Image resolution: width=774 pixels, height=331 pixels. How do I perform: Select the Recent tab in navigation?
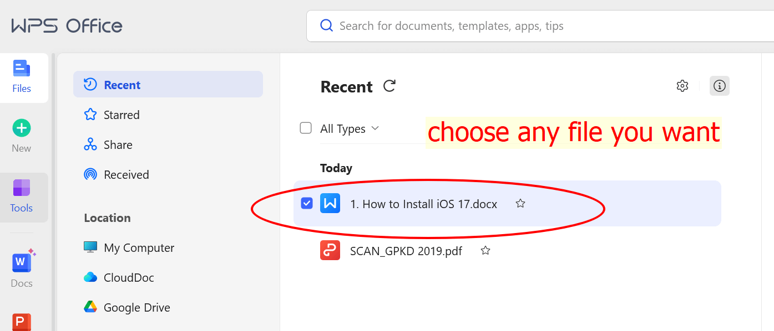click(122, 84)
